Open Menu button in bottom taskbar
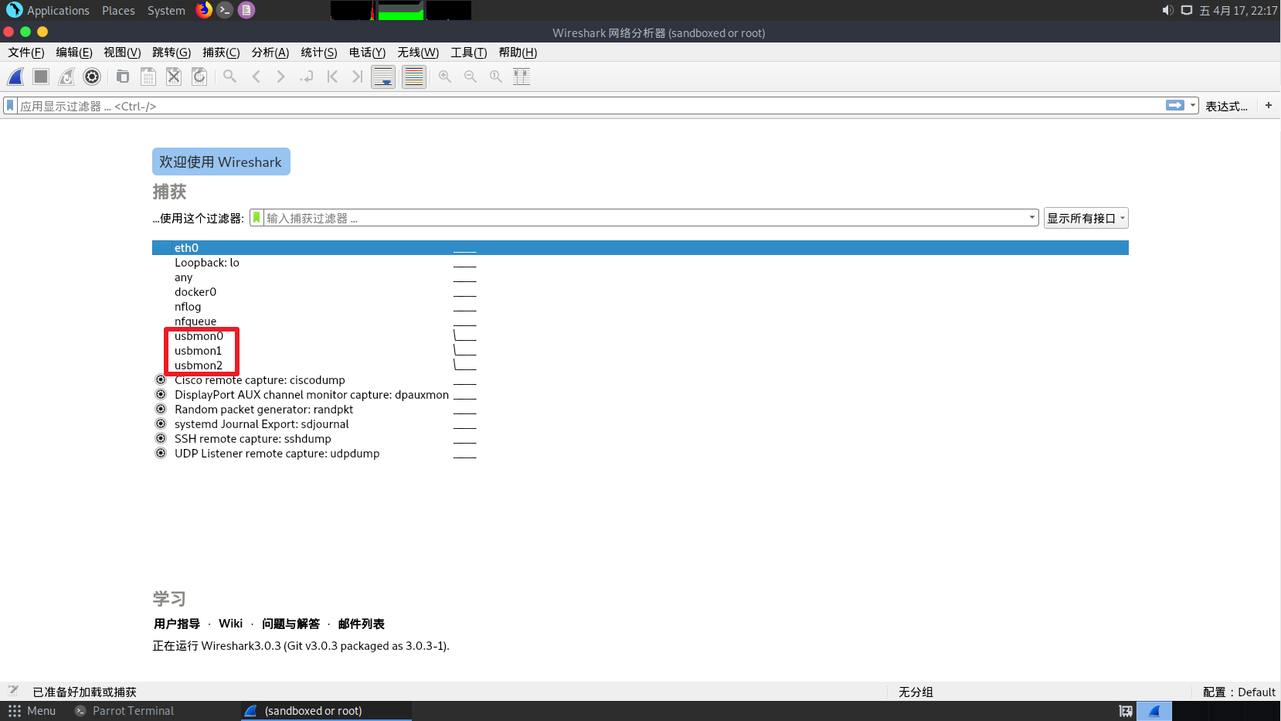This screenshot has width=1281, height=721. click(32, 711)
